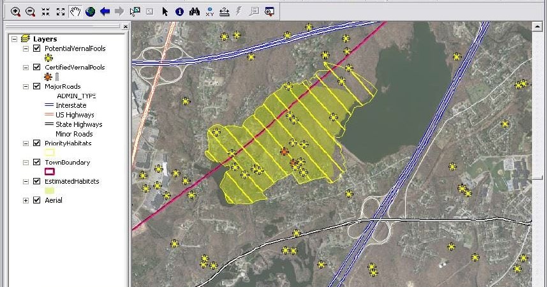Close the table of contents panel
The height and width of the screenshot is (287, 548).
click(125, 26)
